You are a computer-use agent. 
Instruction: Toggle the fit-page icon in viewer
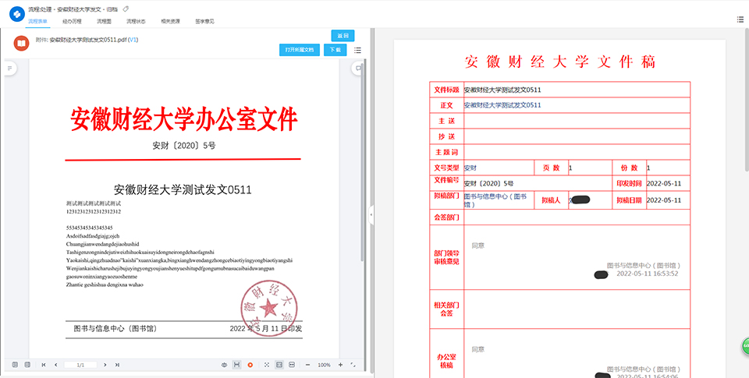pos(279,365)
